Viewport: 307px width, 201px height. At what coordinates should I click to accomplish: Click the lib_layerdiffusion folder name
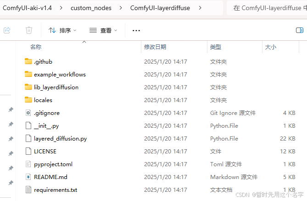coord(56,87)
